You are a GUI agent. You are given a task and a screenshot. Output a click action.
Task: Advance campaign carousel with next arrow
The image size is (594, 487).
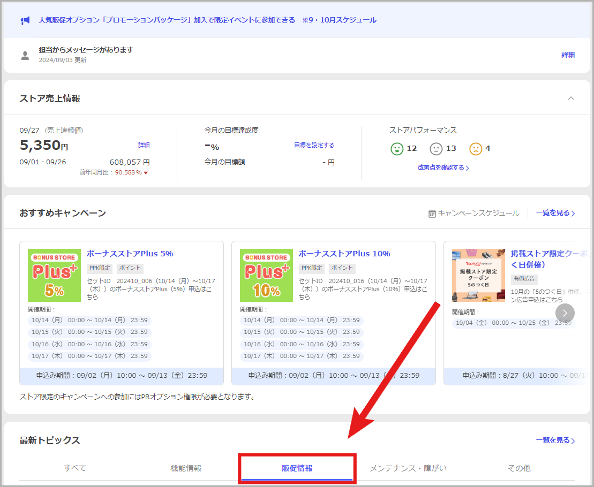tap(565, 313)
